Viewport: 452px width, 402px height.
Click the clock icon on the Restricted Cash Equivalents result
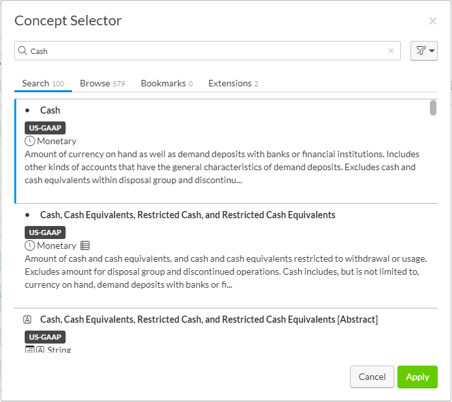pyautogui.click(x=30, y=245)
